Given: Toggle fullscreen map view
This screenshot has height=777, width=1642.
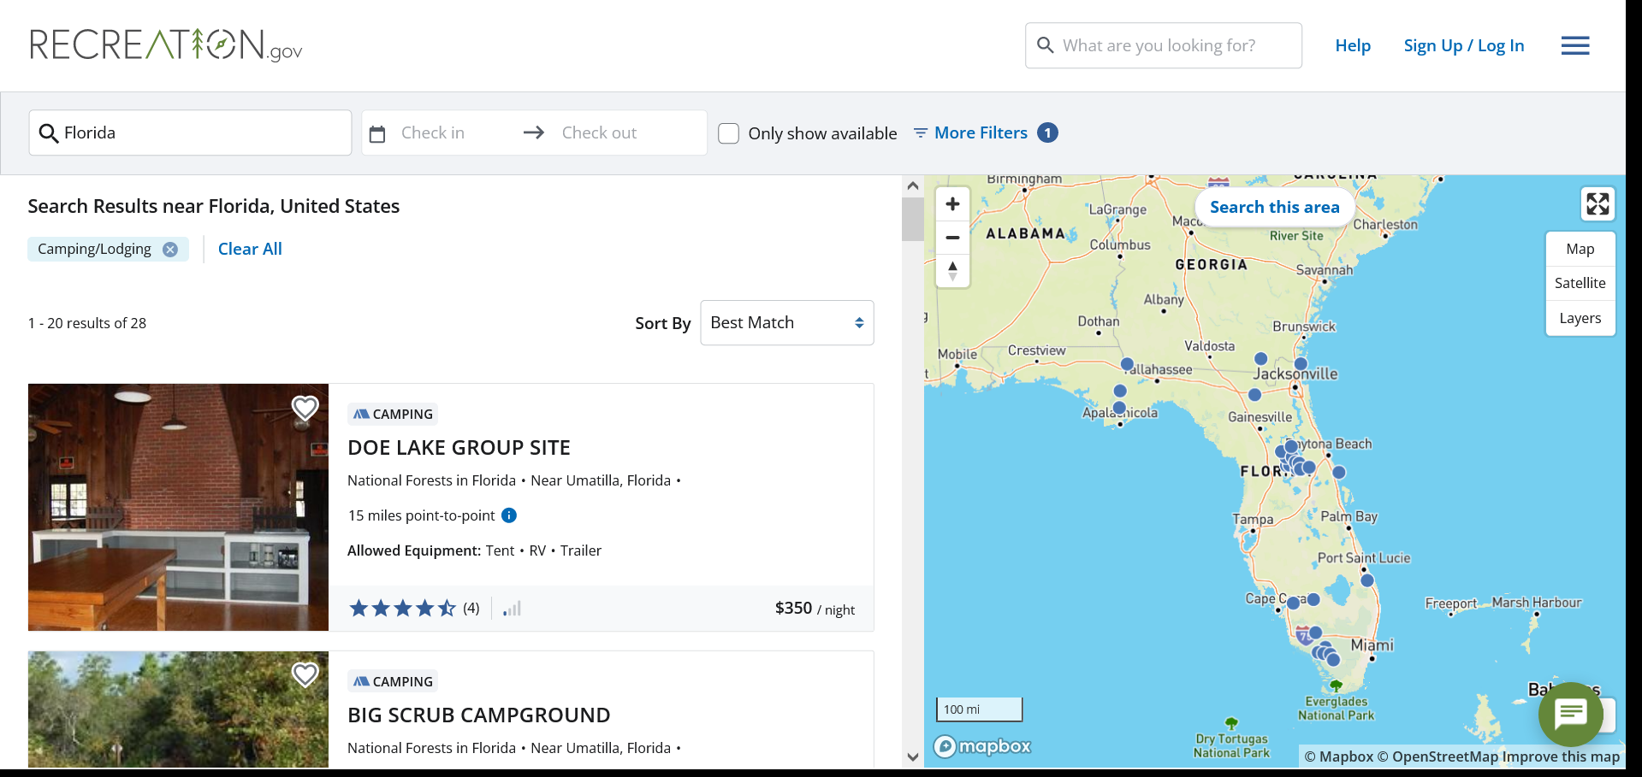Looking at the screenshot, I should pyautogui.click(x=1597, y=204).
